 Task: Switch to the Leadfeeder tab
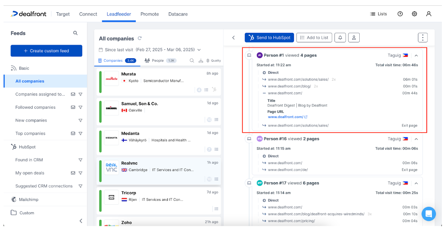click(x=119, y=14)
